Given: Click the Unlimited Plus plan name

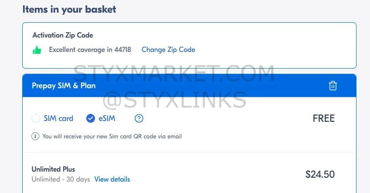Looking at the screenshot, I should (x=53, y=169).
